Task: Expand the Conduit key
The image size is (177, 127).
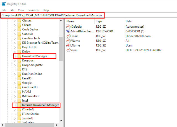Action: pos(15,34)
